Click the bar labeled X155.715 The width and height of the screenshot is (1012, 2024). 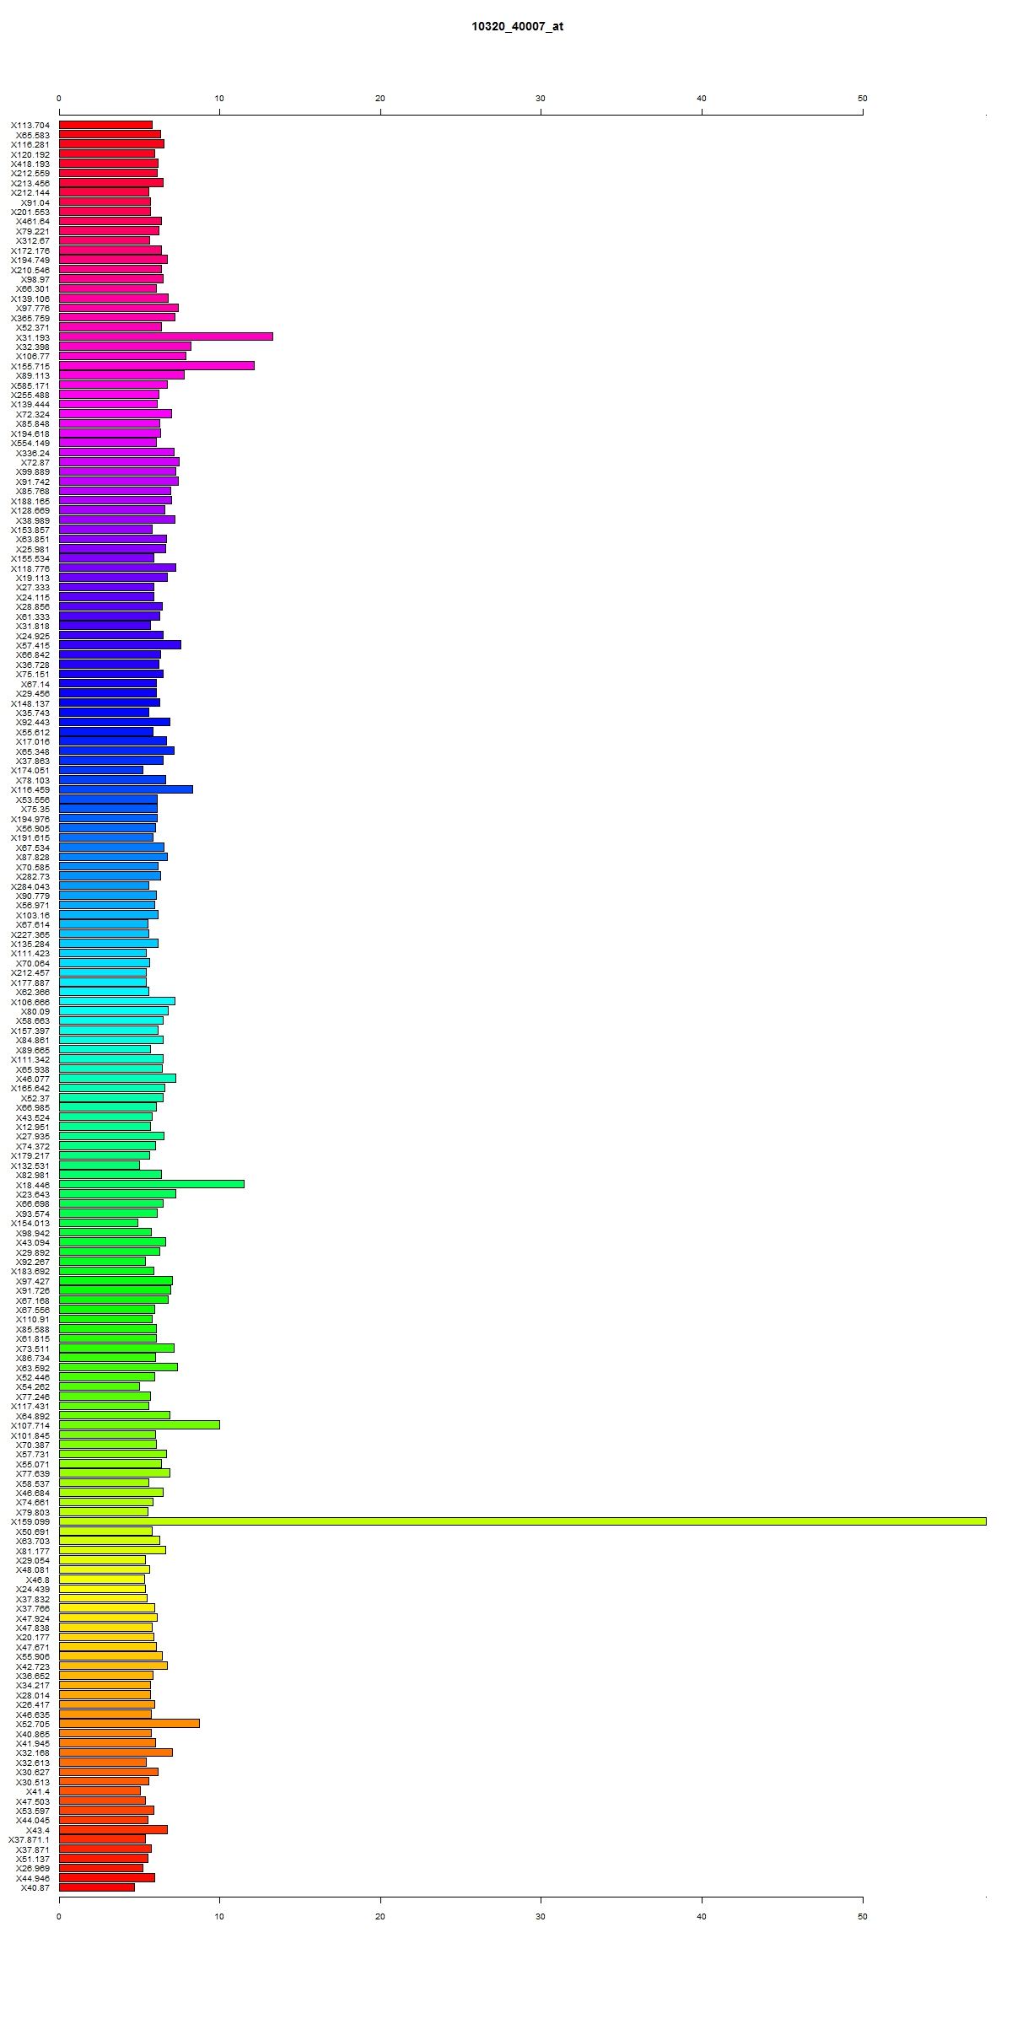(157, 365)
